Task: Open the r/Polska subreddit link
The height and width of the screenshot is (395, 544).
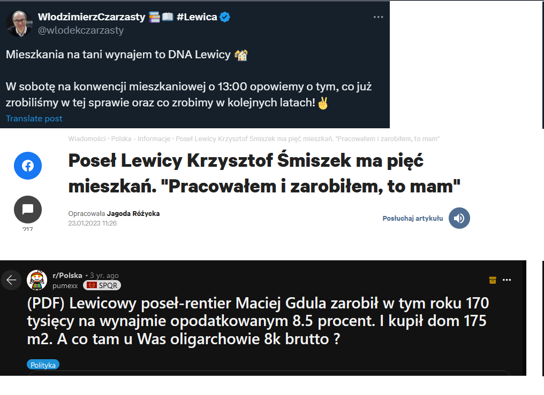Action: 67,276
